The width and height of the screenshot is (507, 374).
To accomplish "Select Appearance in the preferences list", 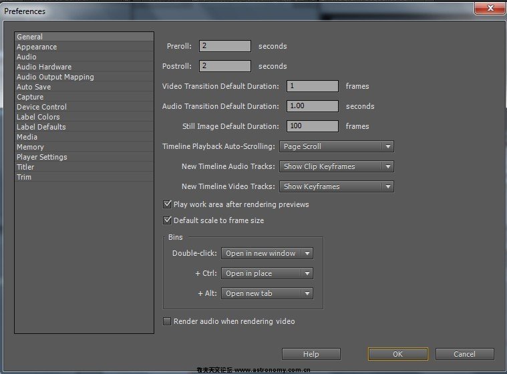I will click(37, 47).
